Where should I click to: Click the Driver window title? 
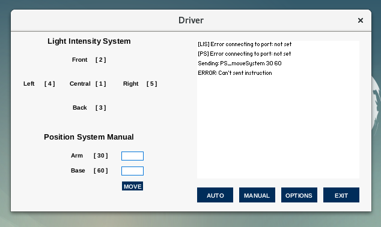point(191,20)
